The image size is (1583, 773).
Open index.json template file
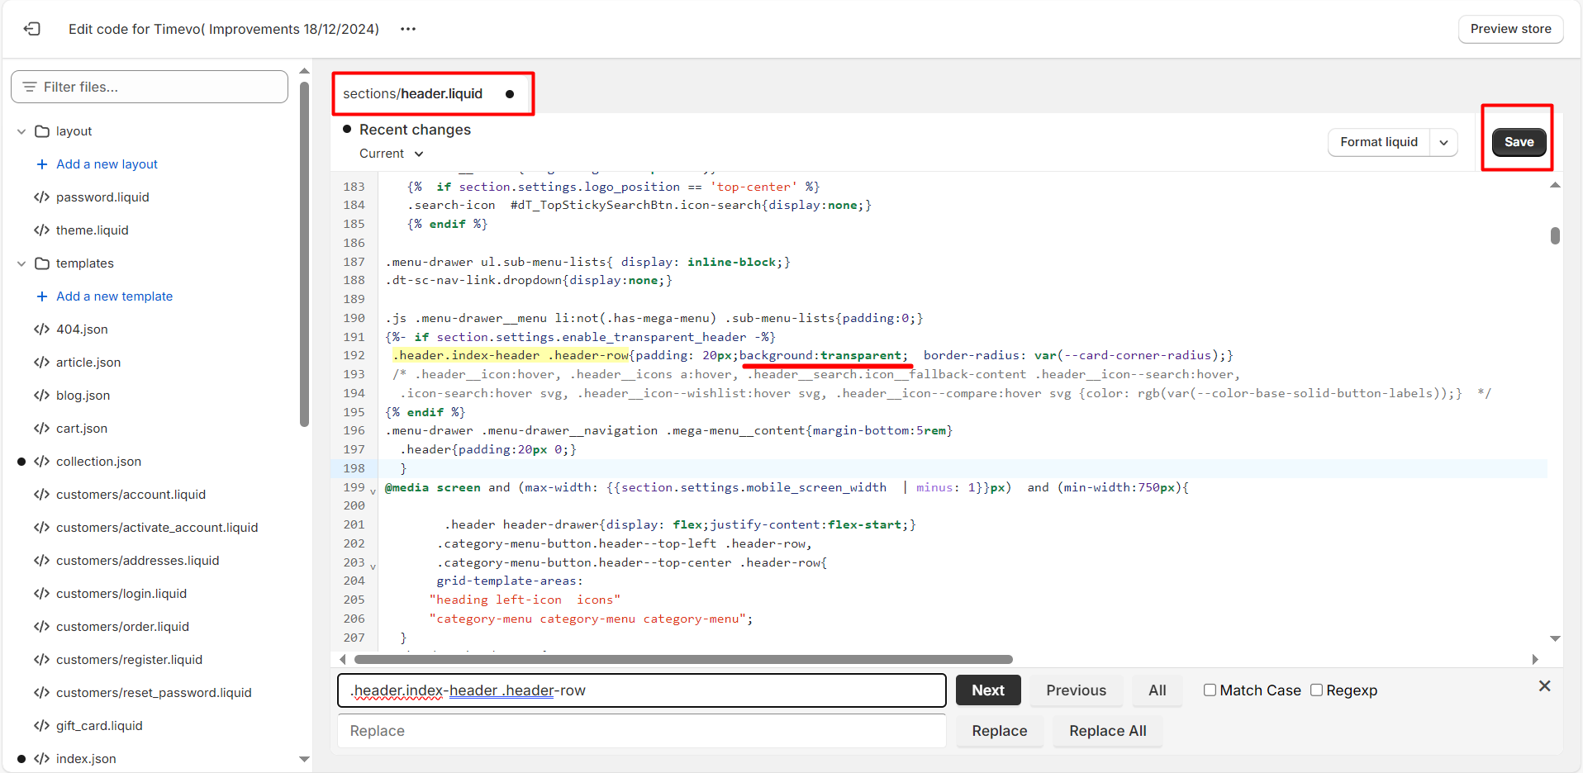pos(86,759)
